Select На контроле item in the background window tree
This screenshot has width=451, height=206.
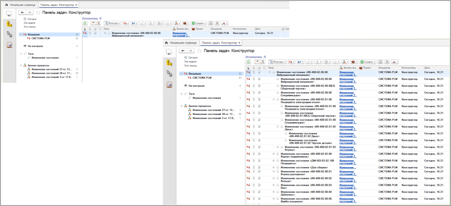click(x=36, y=46)
